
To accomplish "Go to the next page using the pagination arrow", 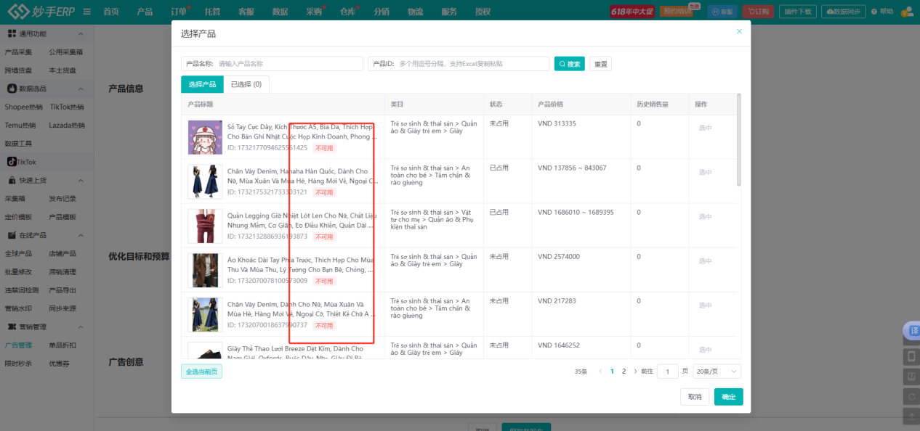I will [635, 372].
